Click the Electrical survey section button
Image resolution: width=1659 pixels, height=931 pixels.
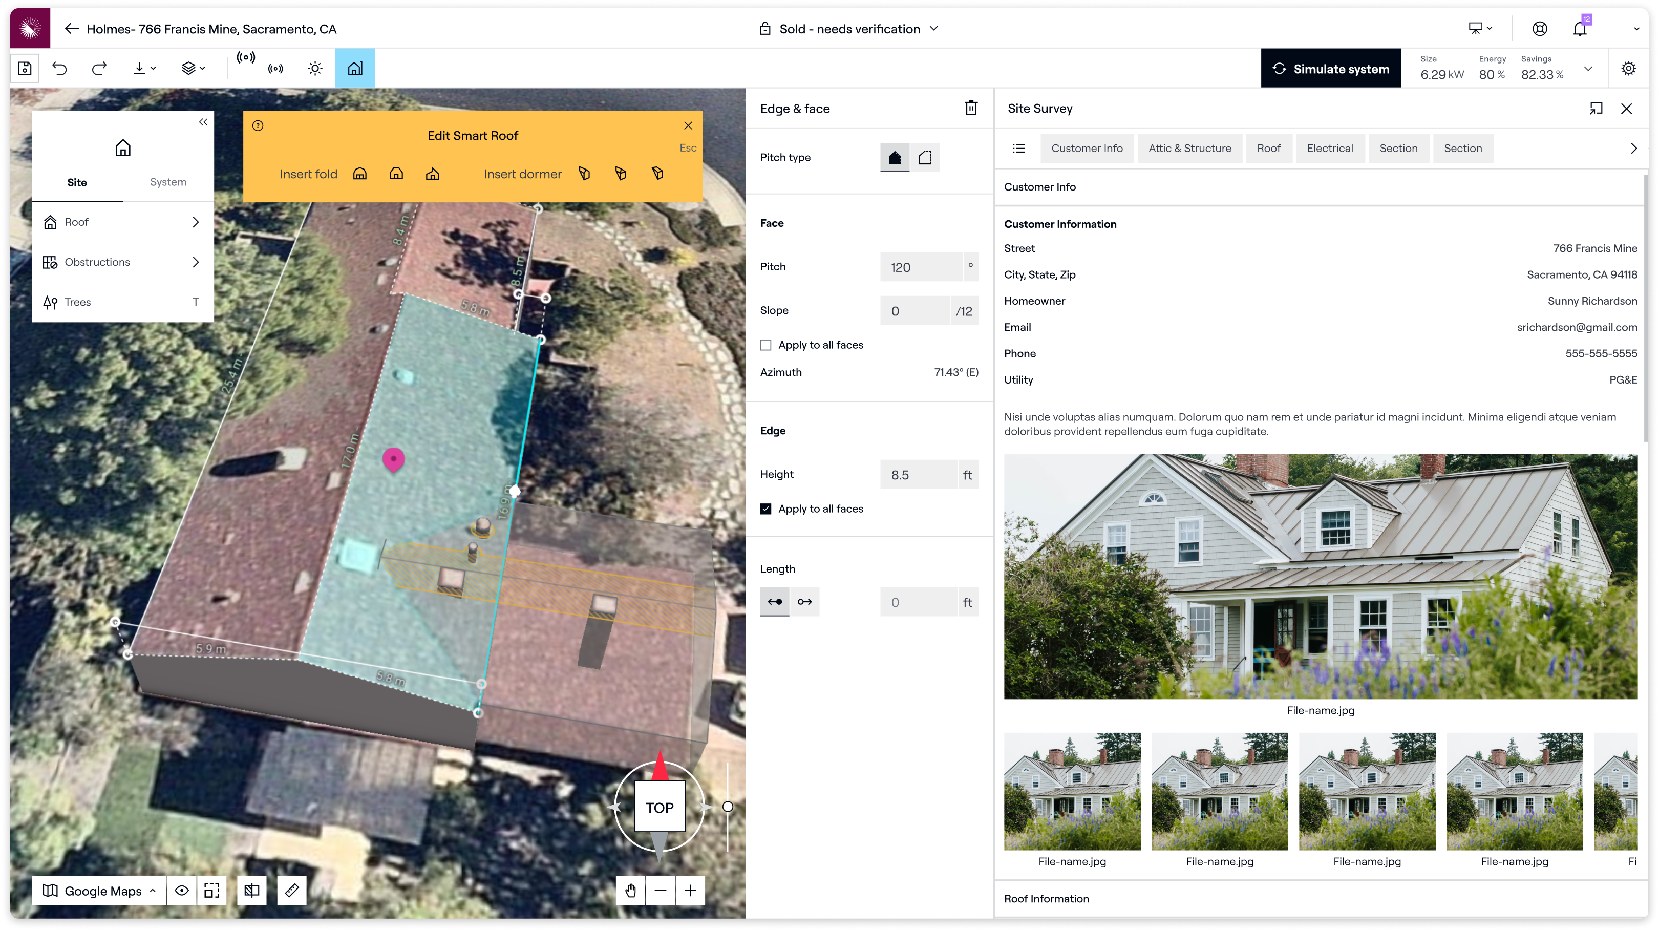[x=1330, y=148]
